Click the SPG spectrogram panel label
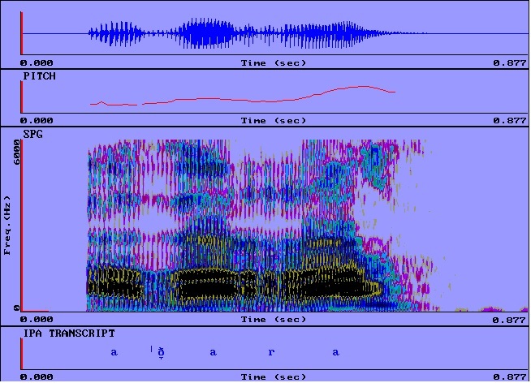This screenshot has height=383, width=531. [32, 135]
